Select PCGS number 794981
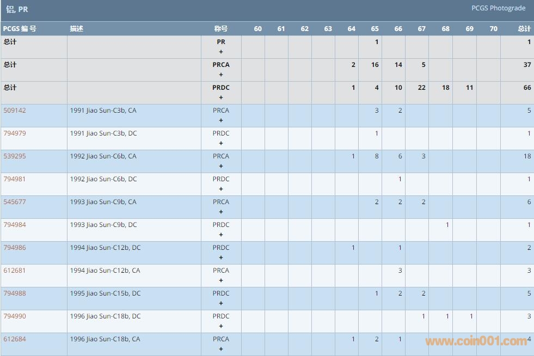 [14, 179]
